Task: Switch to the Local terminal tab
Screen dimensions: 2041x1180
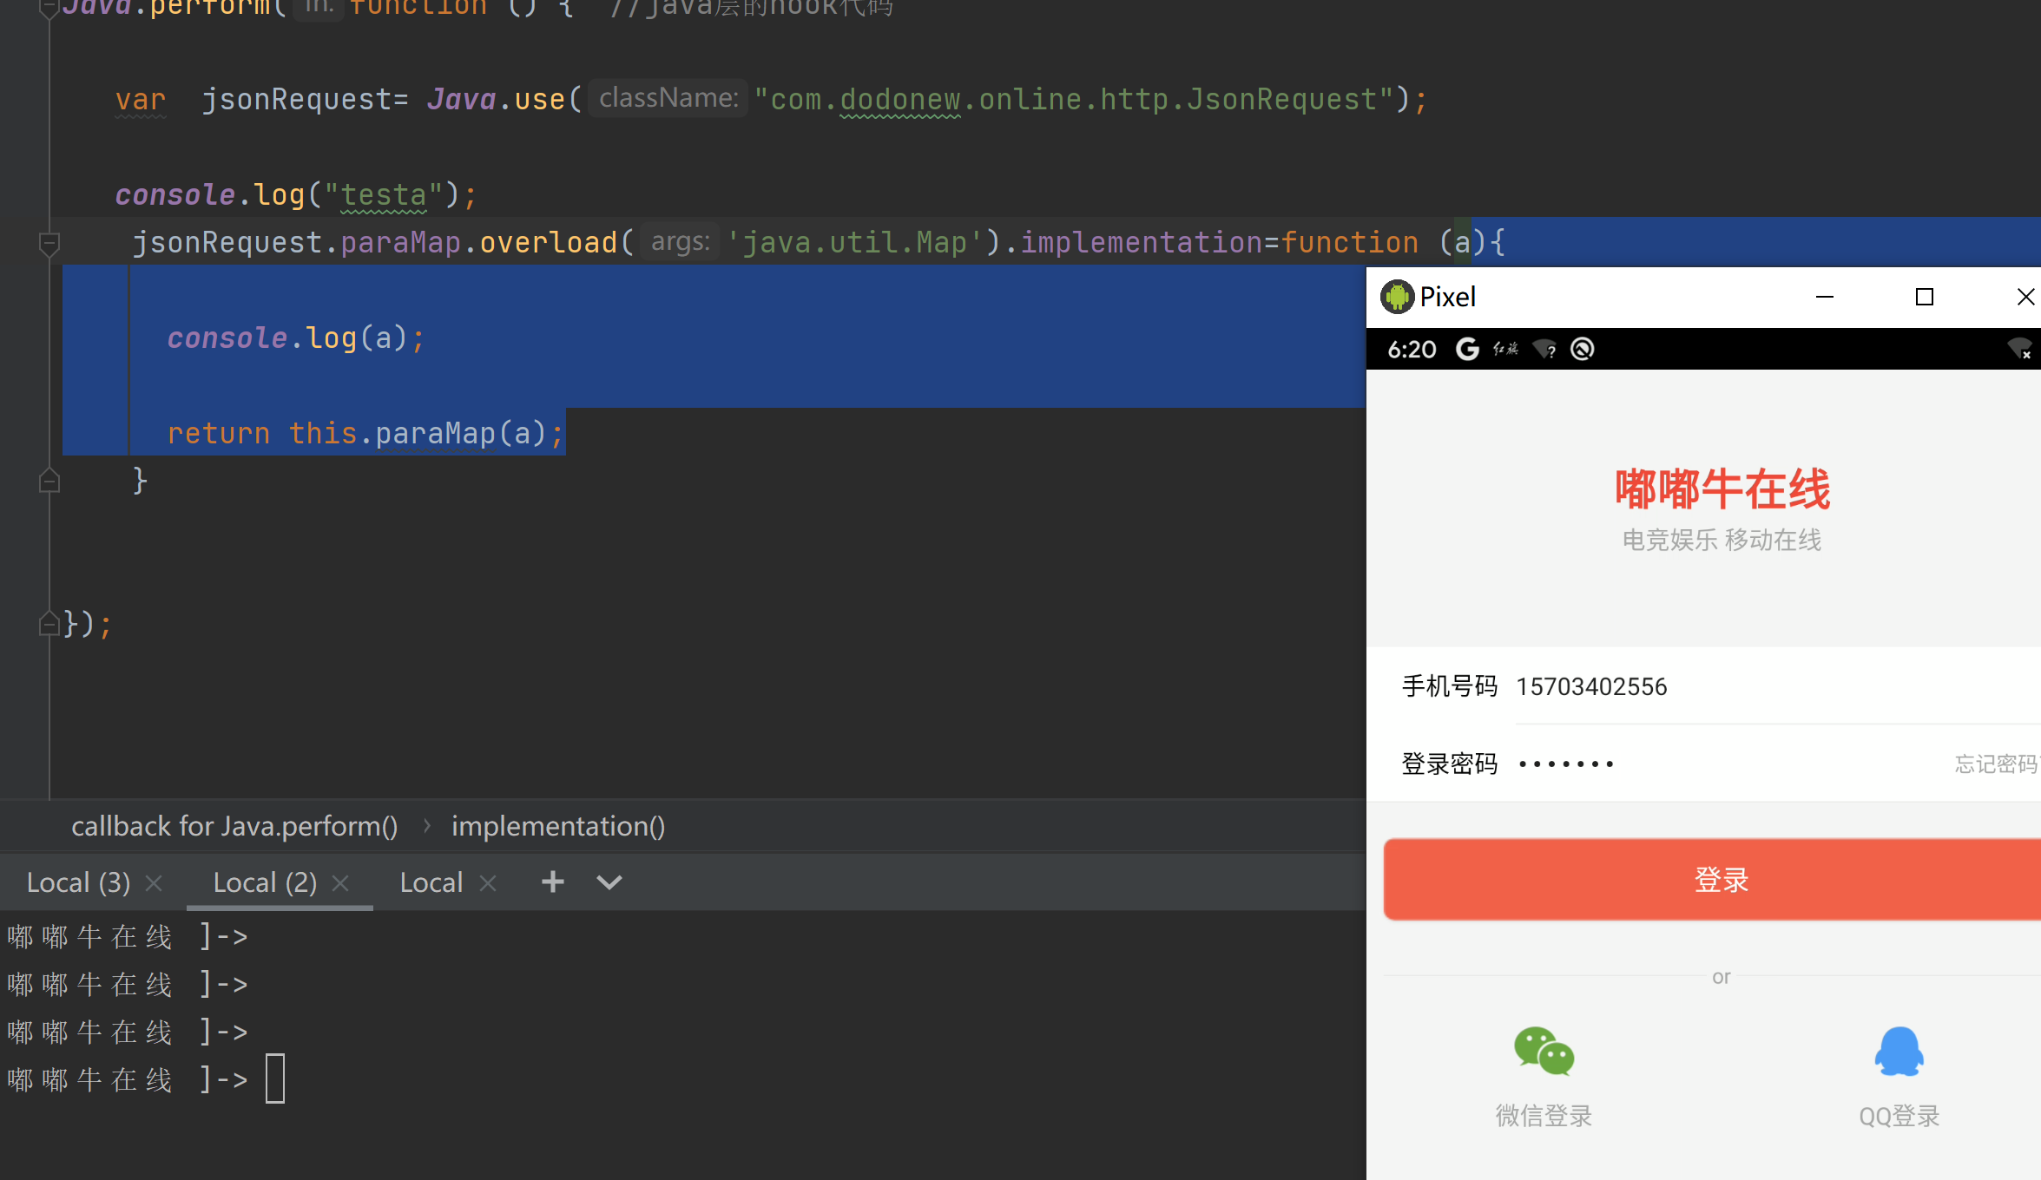Action: click(x=431, y=882)
